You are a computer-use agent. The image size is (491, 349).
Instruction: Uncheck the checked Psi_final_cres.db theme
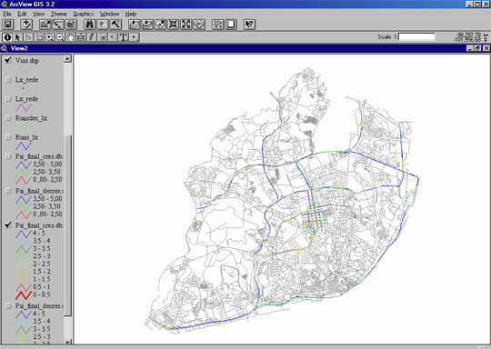click(x=8, y=225)
